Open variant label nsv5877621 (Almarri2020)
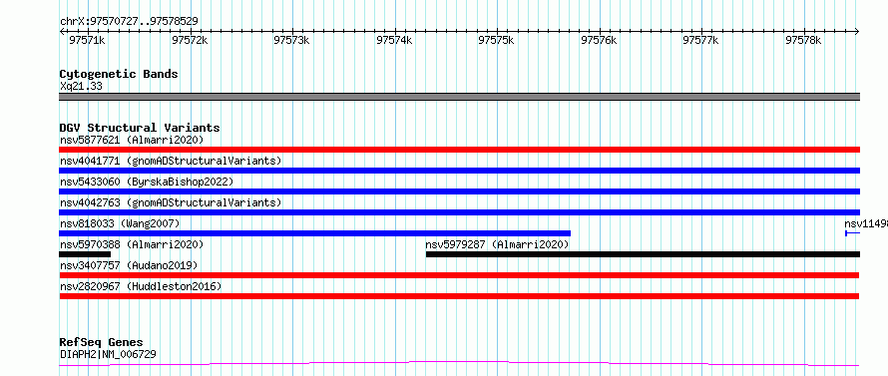888x376 pixels. (x=132, y=140)
